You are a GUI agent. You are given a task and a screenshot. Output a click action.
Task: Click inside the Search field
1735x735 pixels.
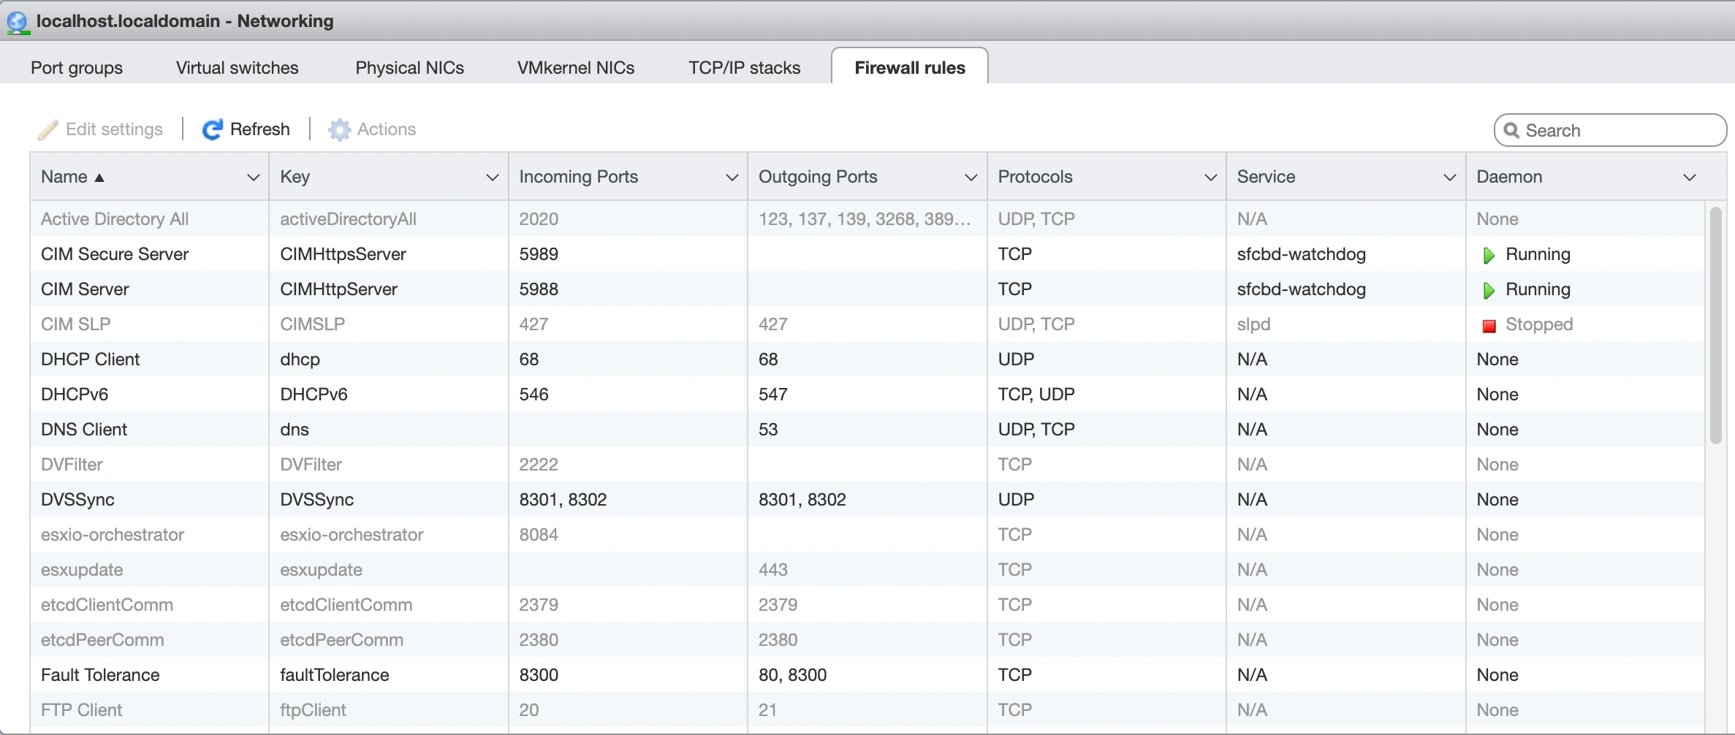point(1608,129)
